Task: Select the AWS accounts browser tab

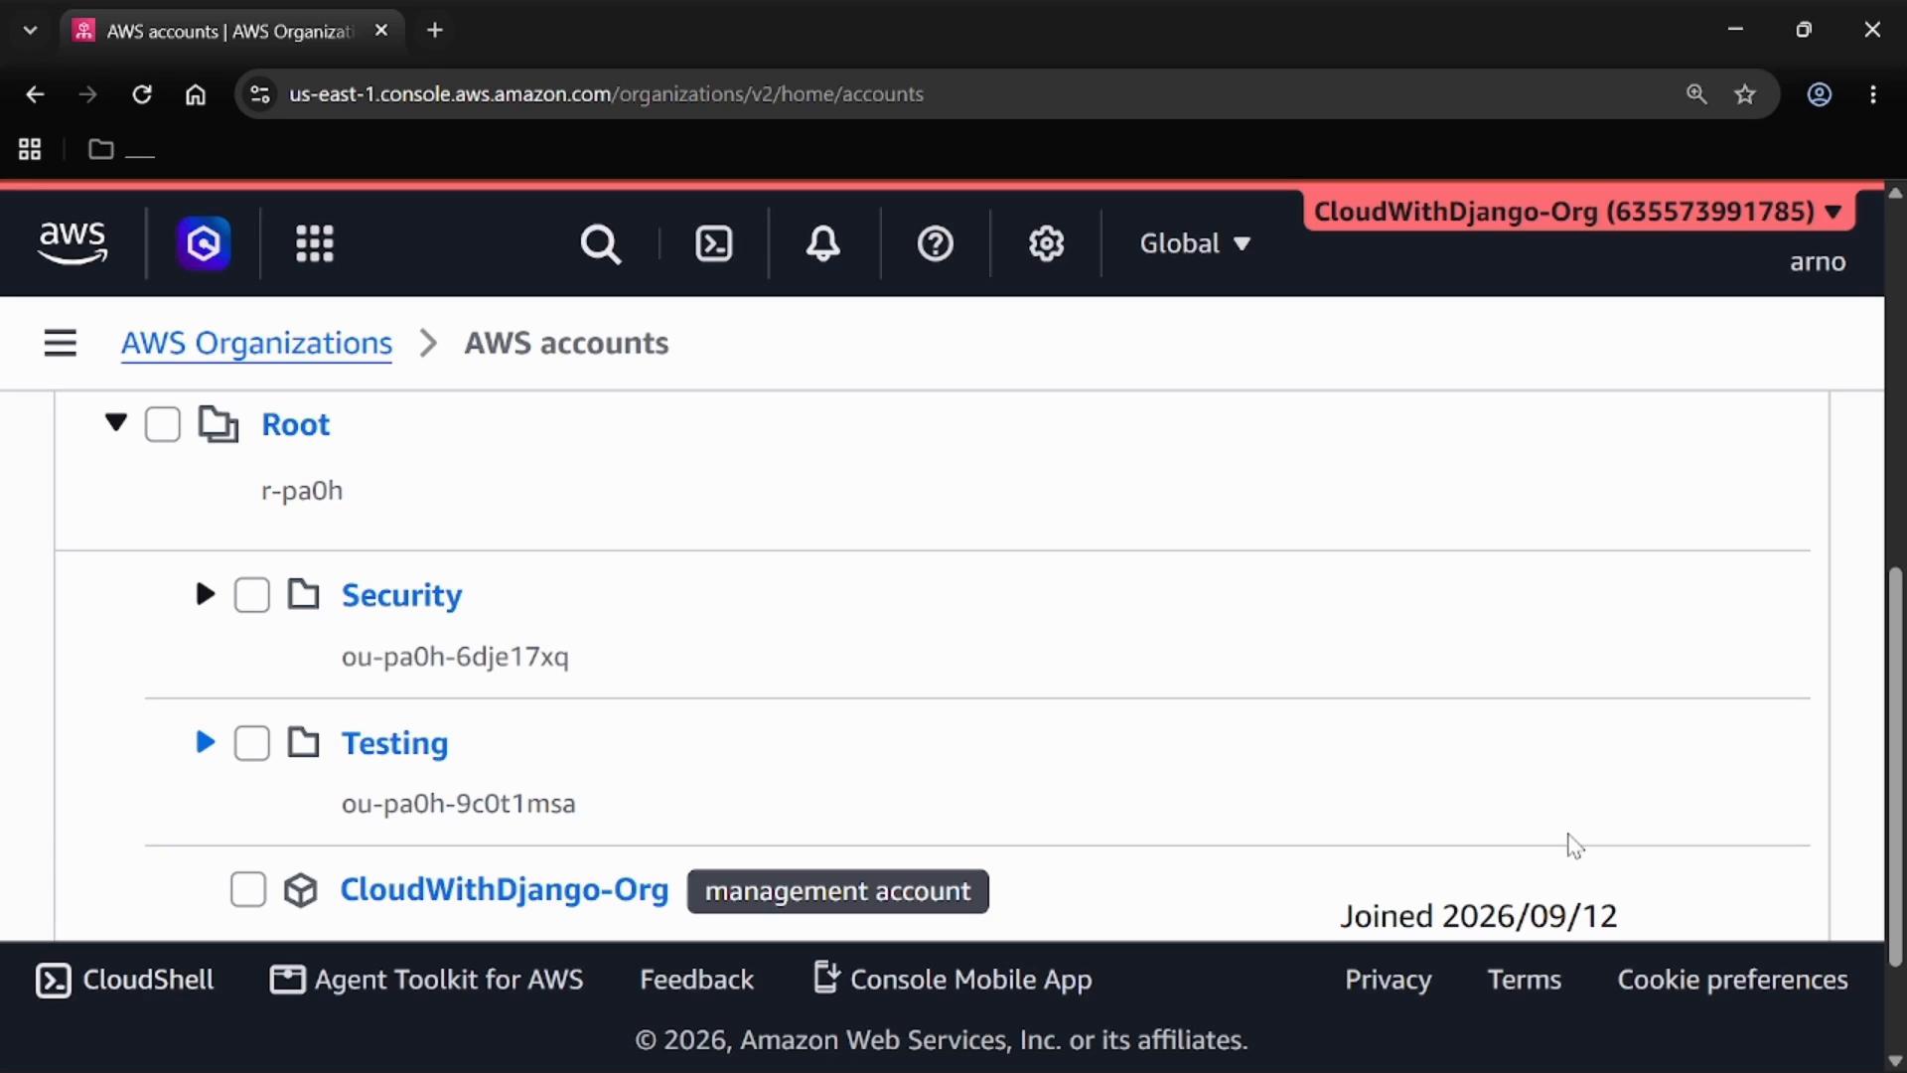Action: click(x=230, y=31)
